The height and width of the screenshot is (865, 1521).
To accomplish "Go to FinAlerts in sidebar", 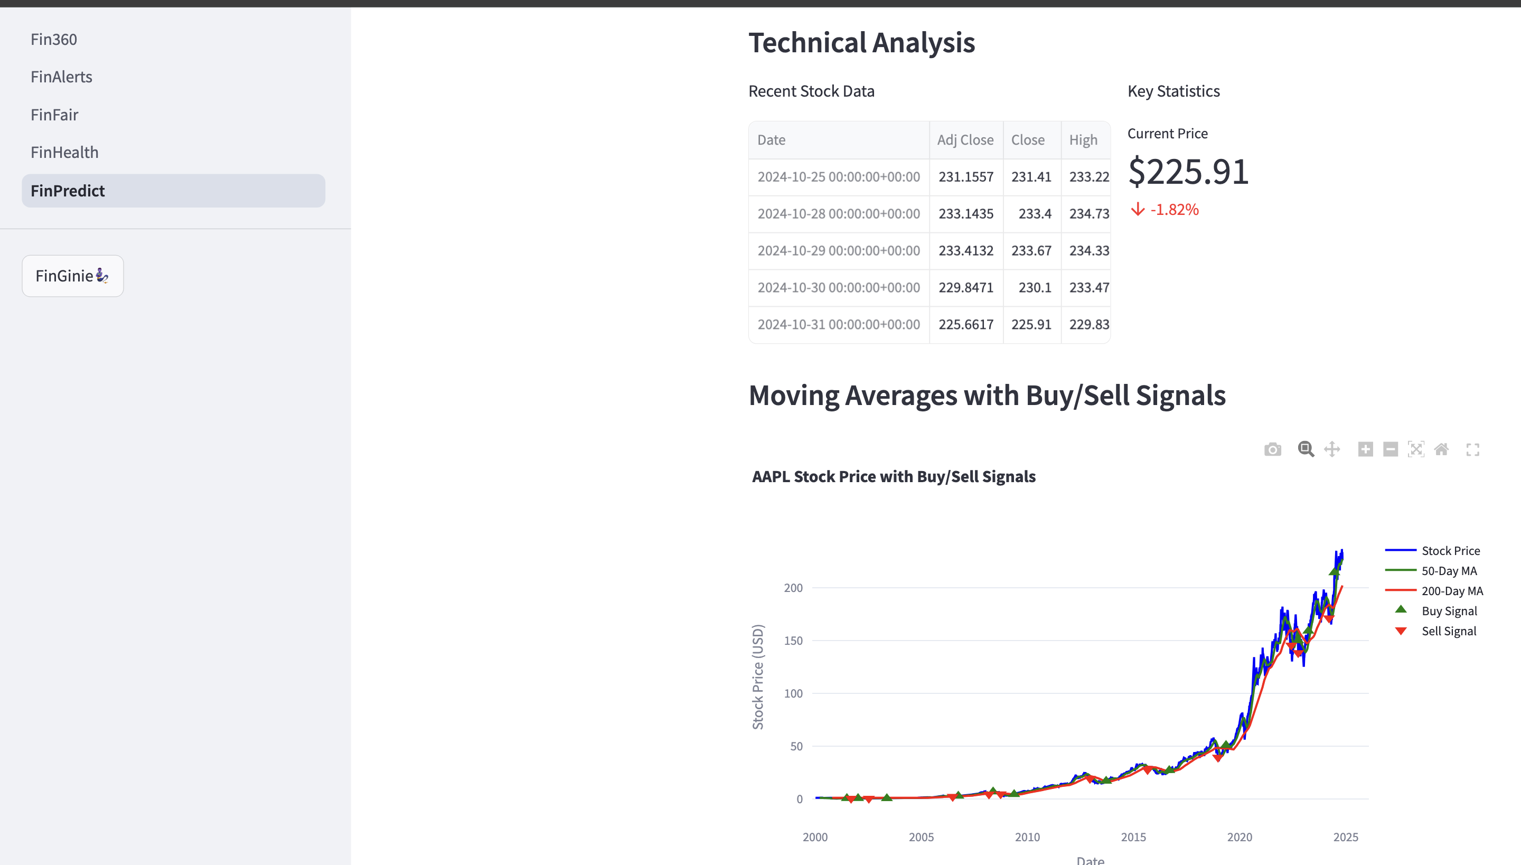I will (61, 77).
